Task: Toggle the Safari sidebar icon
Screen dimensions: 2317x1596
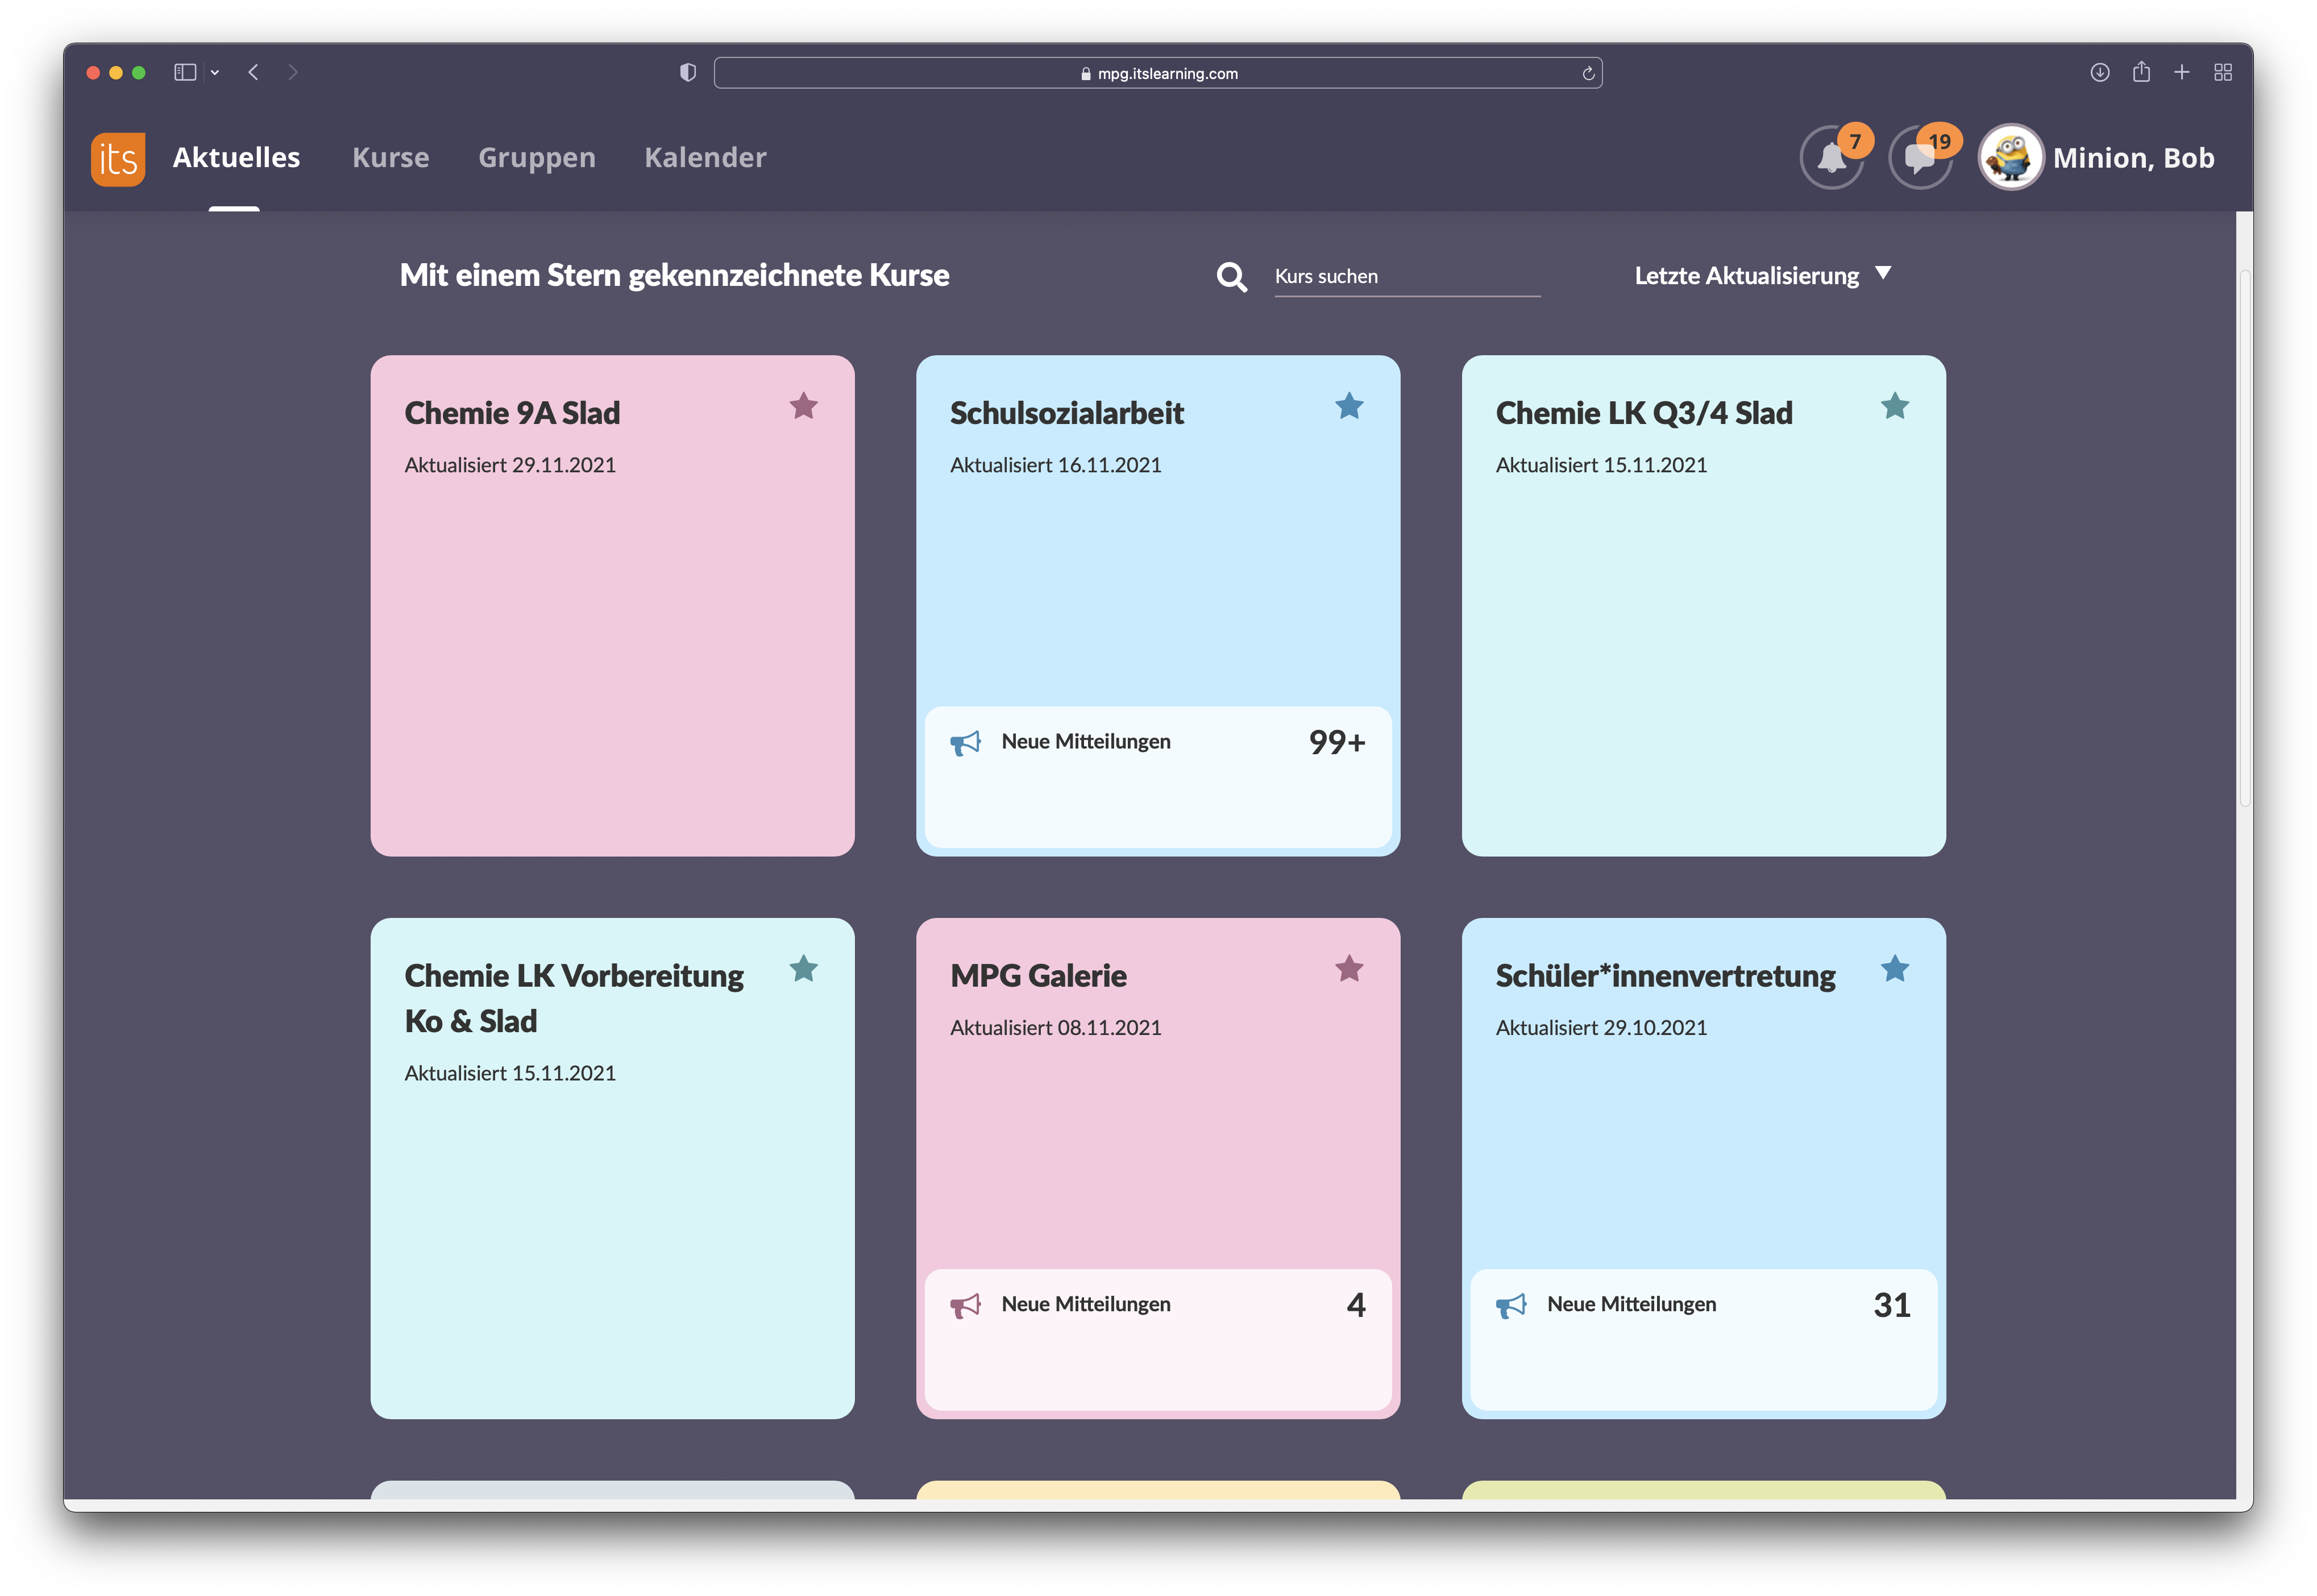Action: tap(185, 72)
